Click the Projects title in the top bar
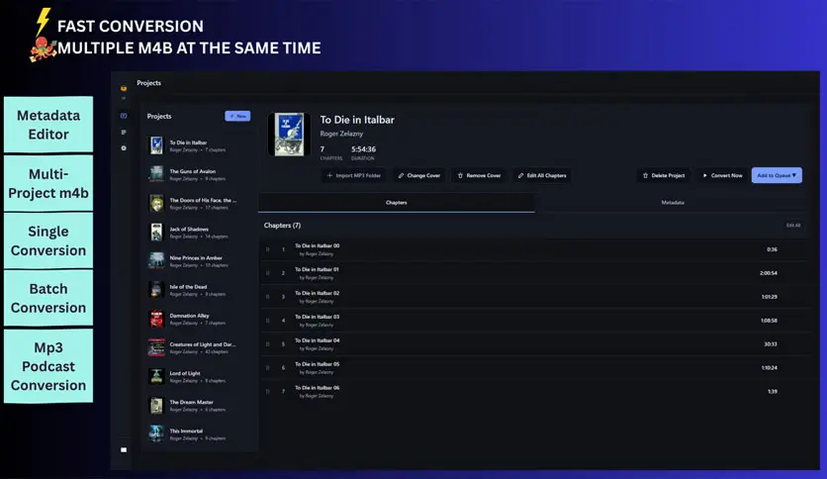This screenshot has height=479, width=827. pos(148,83)
